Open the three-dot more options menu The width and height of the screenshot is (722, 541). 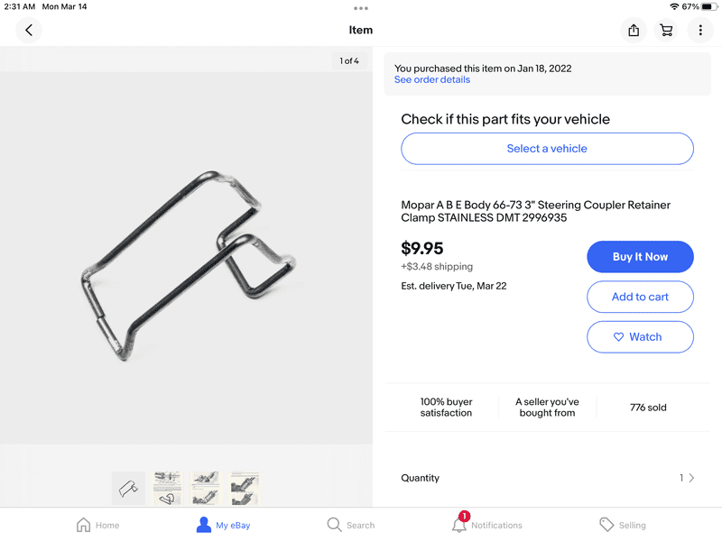tap(700, 30)
